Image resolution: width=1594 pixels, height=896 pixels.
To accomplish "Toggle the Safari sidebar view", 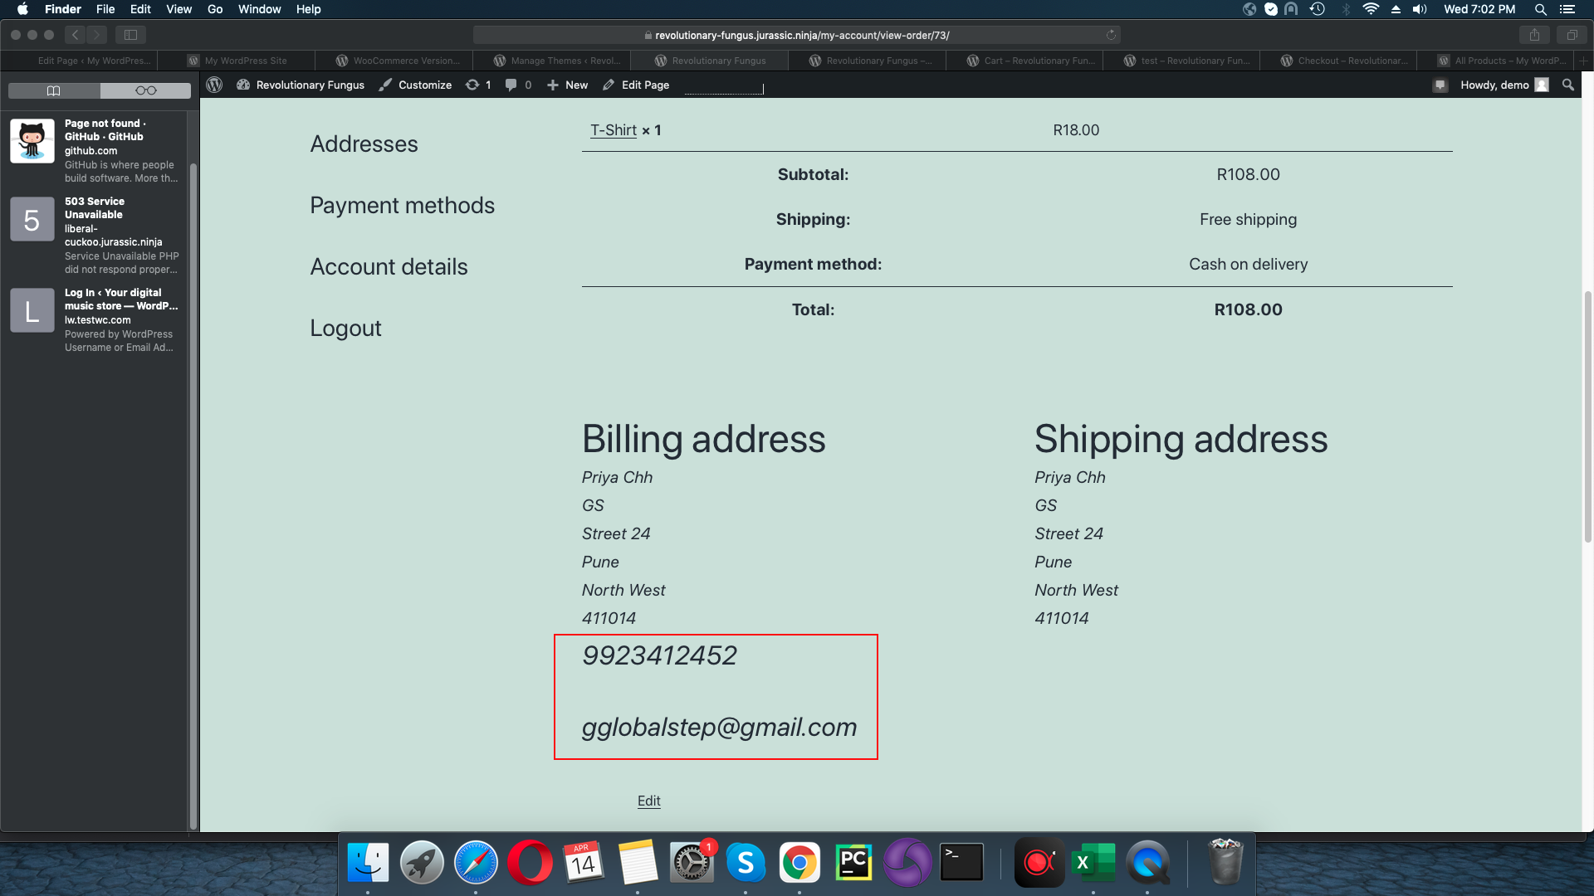I will click(x=131, y=35).
